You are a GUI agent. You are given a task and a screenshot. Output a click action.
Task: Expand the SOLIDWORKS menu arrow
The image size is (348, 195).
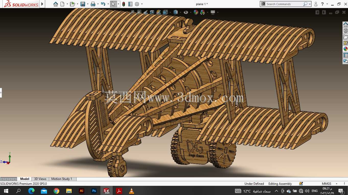point(42,4)
